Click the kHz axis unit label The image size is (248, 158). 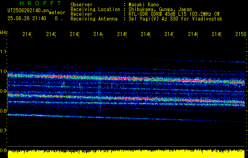[x=4, y=32]
